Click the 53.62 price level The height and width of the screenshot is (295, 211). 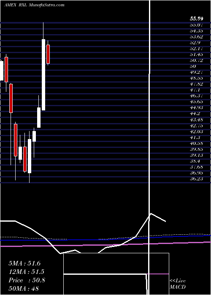click(x=196, y=37)
